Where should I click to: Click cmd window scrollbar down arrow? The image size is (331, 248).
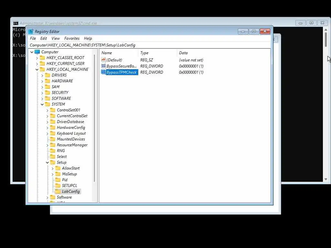coord(326,179)
